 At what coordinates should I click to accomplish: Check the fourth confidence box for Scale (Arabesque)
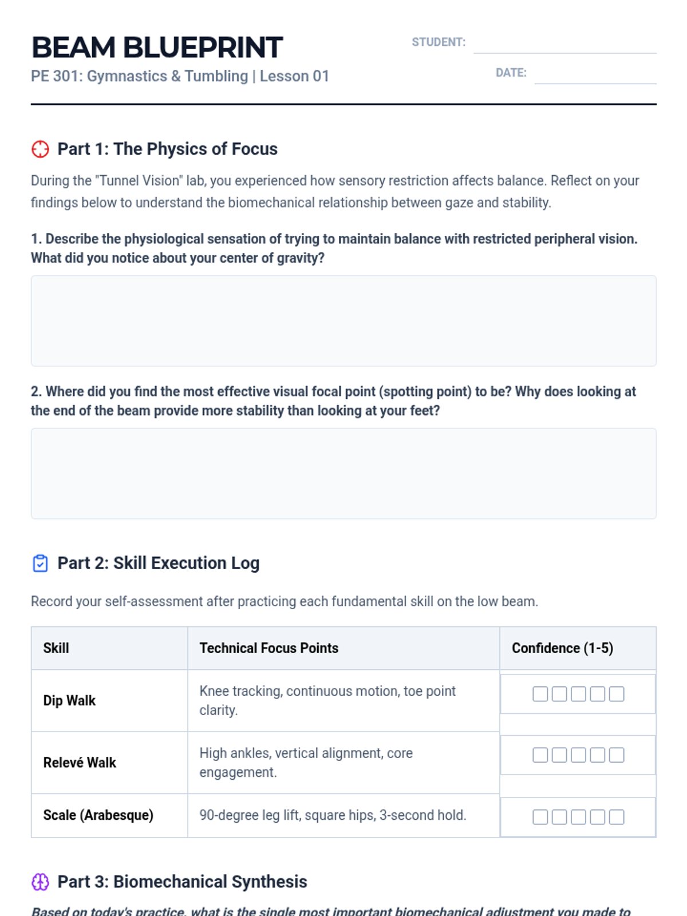597,817
